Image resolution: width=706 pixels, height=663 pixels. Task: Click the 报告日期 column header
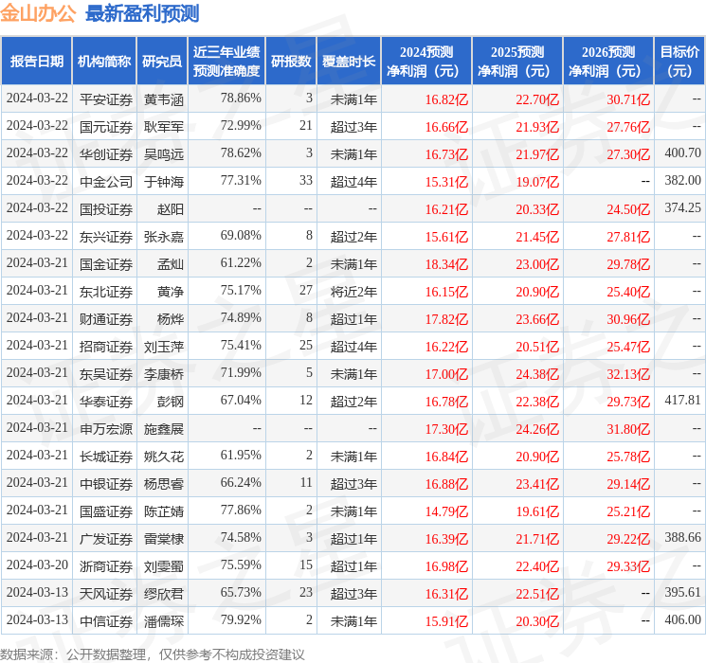[36, 62]
